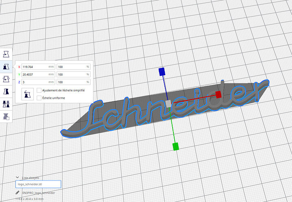This screenshot has height=202, width=292.
Task: Click the red X-axis scale handle
Action: (x=218, y=94)
